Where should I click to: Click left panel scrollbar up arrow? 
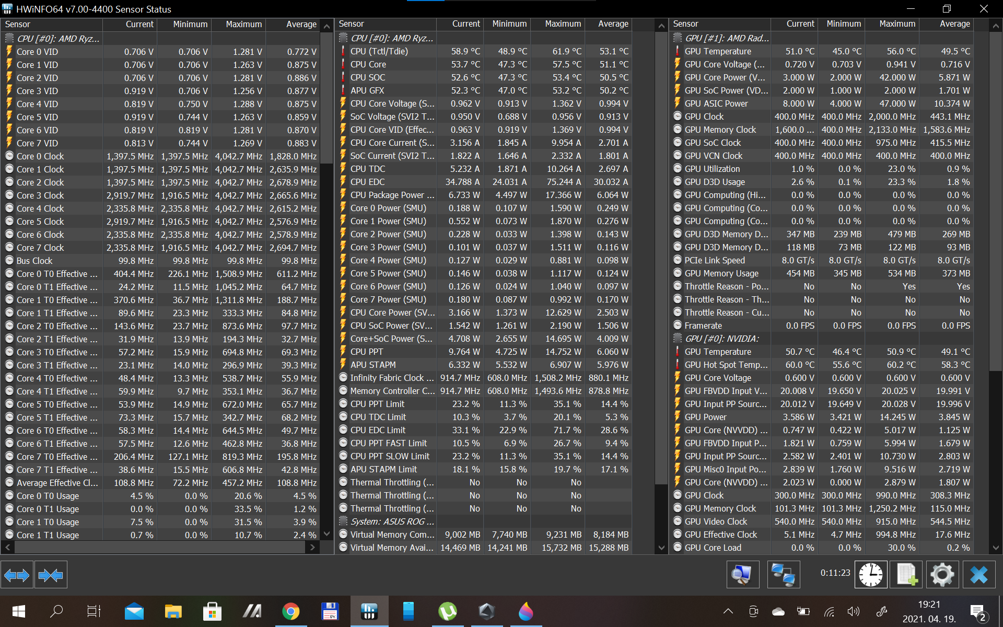[x=327, y=26]
